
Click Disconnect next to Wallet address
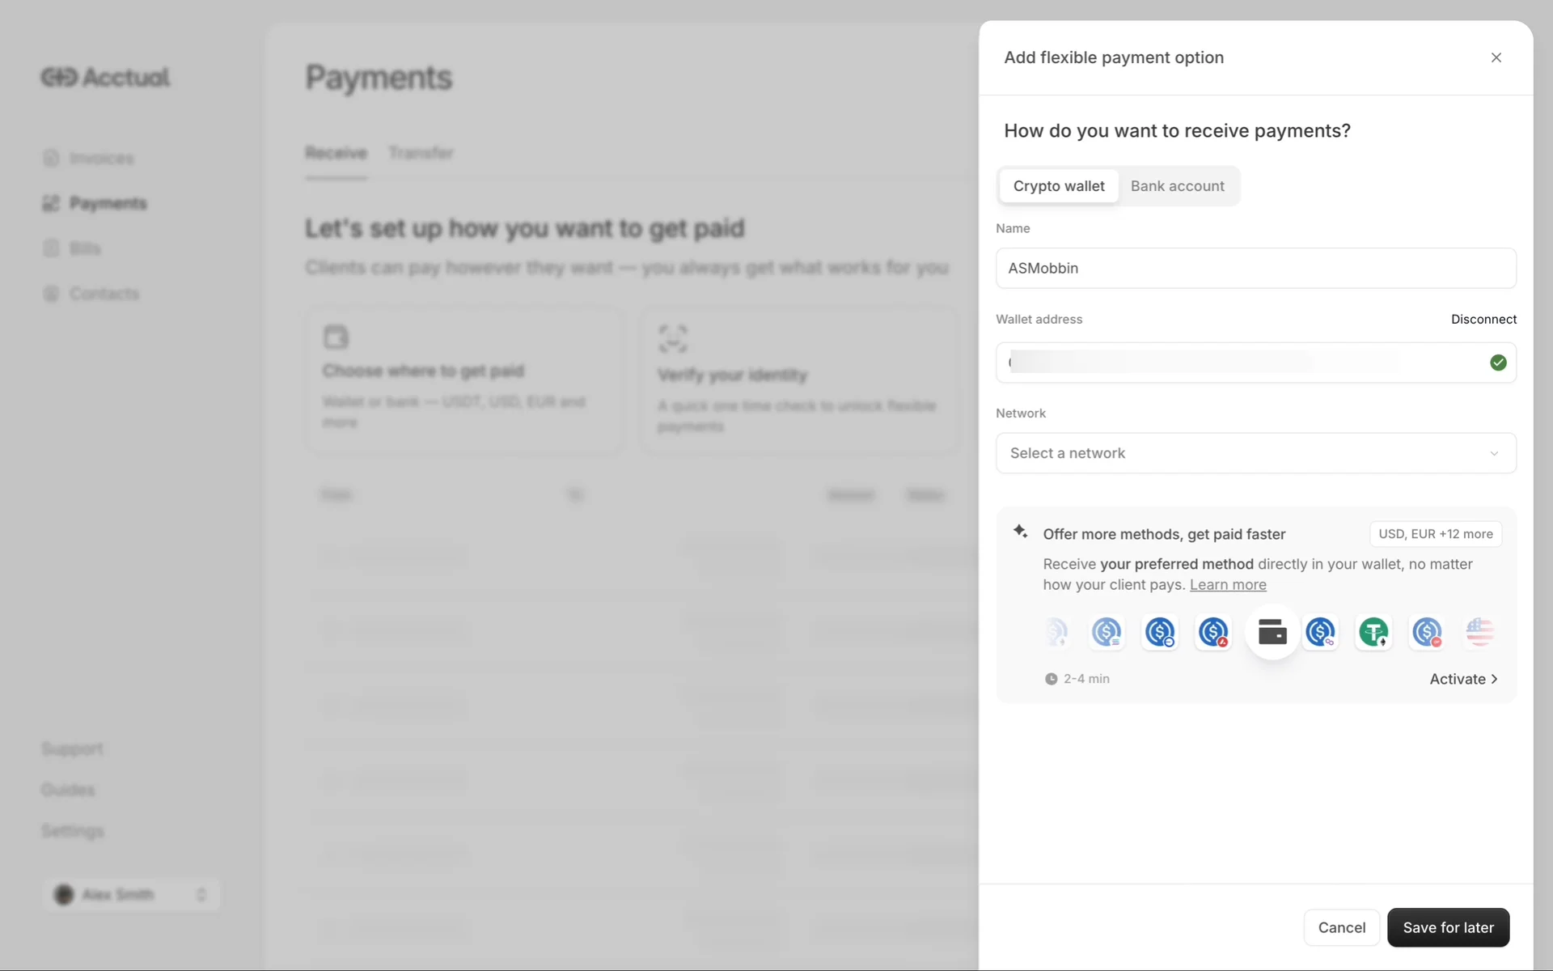[1483, 319]
